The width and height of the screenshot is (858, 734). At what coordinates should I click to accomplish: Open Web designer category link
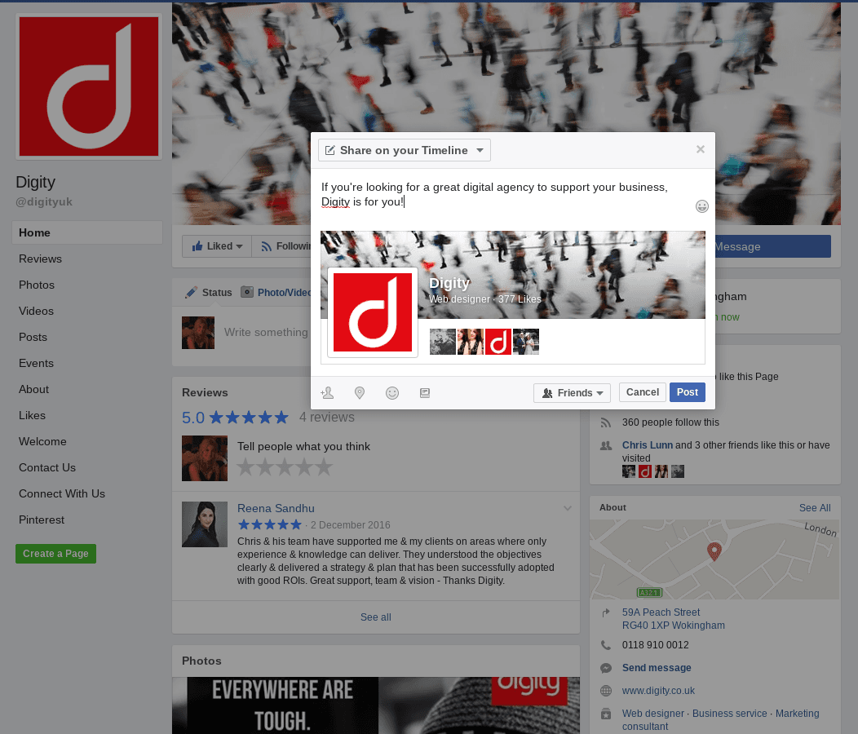tap(652, 713)
